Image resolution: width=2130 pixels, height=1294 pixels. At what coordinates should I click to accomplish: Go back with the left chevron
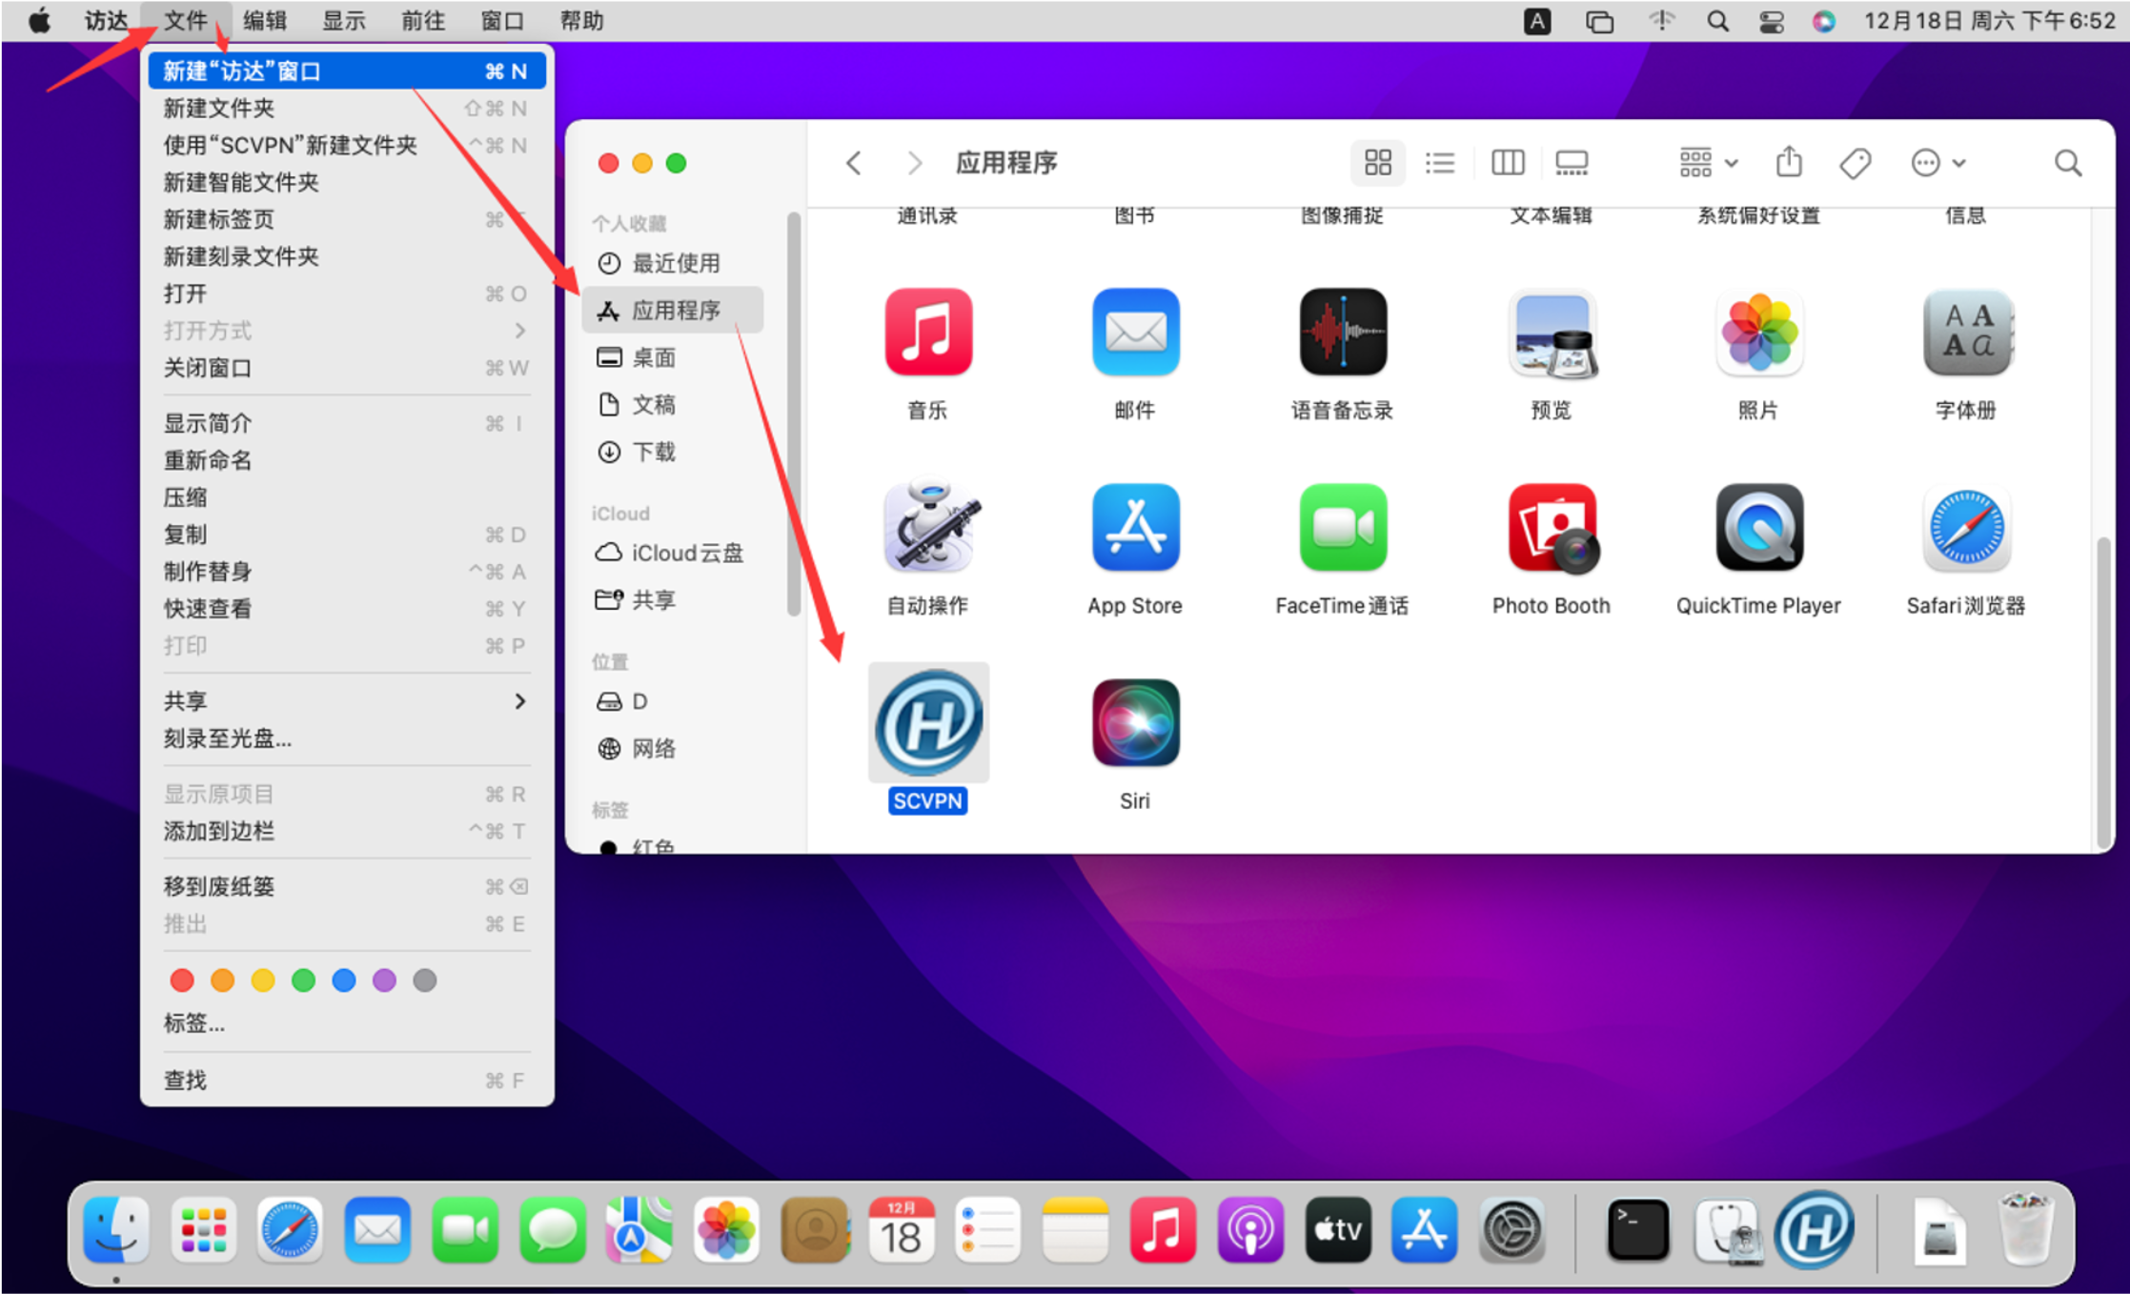[854, 163]
